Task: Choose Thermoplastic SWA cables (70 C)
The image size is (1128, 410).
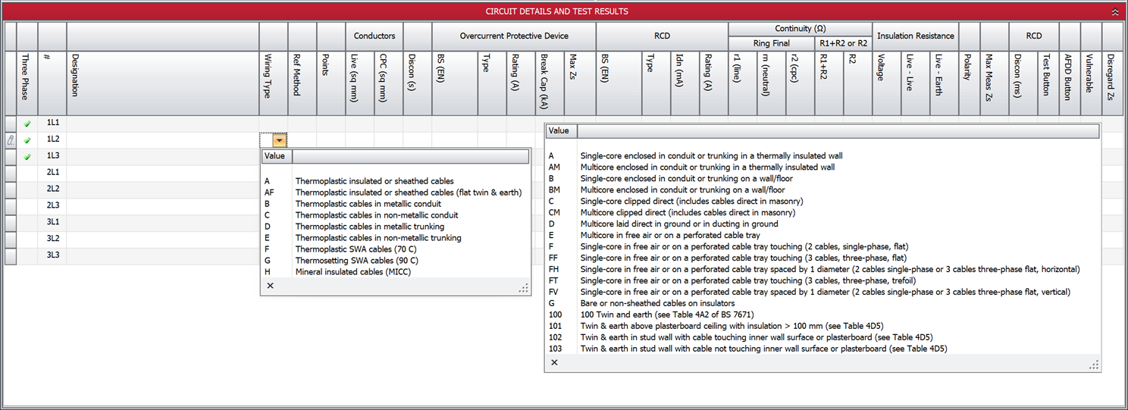Action: tap(358, 249)
